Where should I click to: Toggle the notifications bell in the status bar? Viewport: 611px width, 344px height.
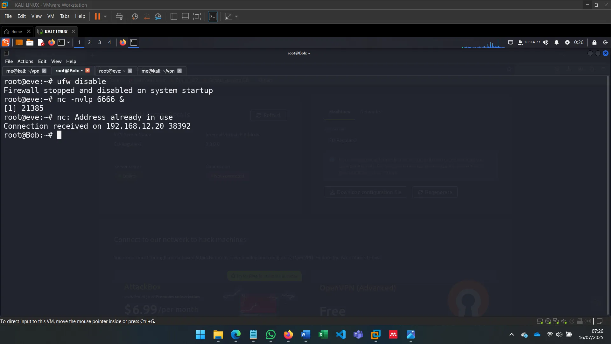pyautogui.click(x=557, y=42)
